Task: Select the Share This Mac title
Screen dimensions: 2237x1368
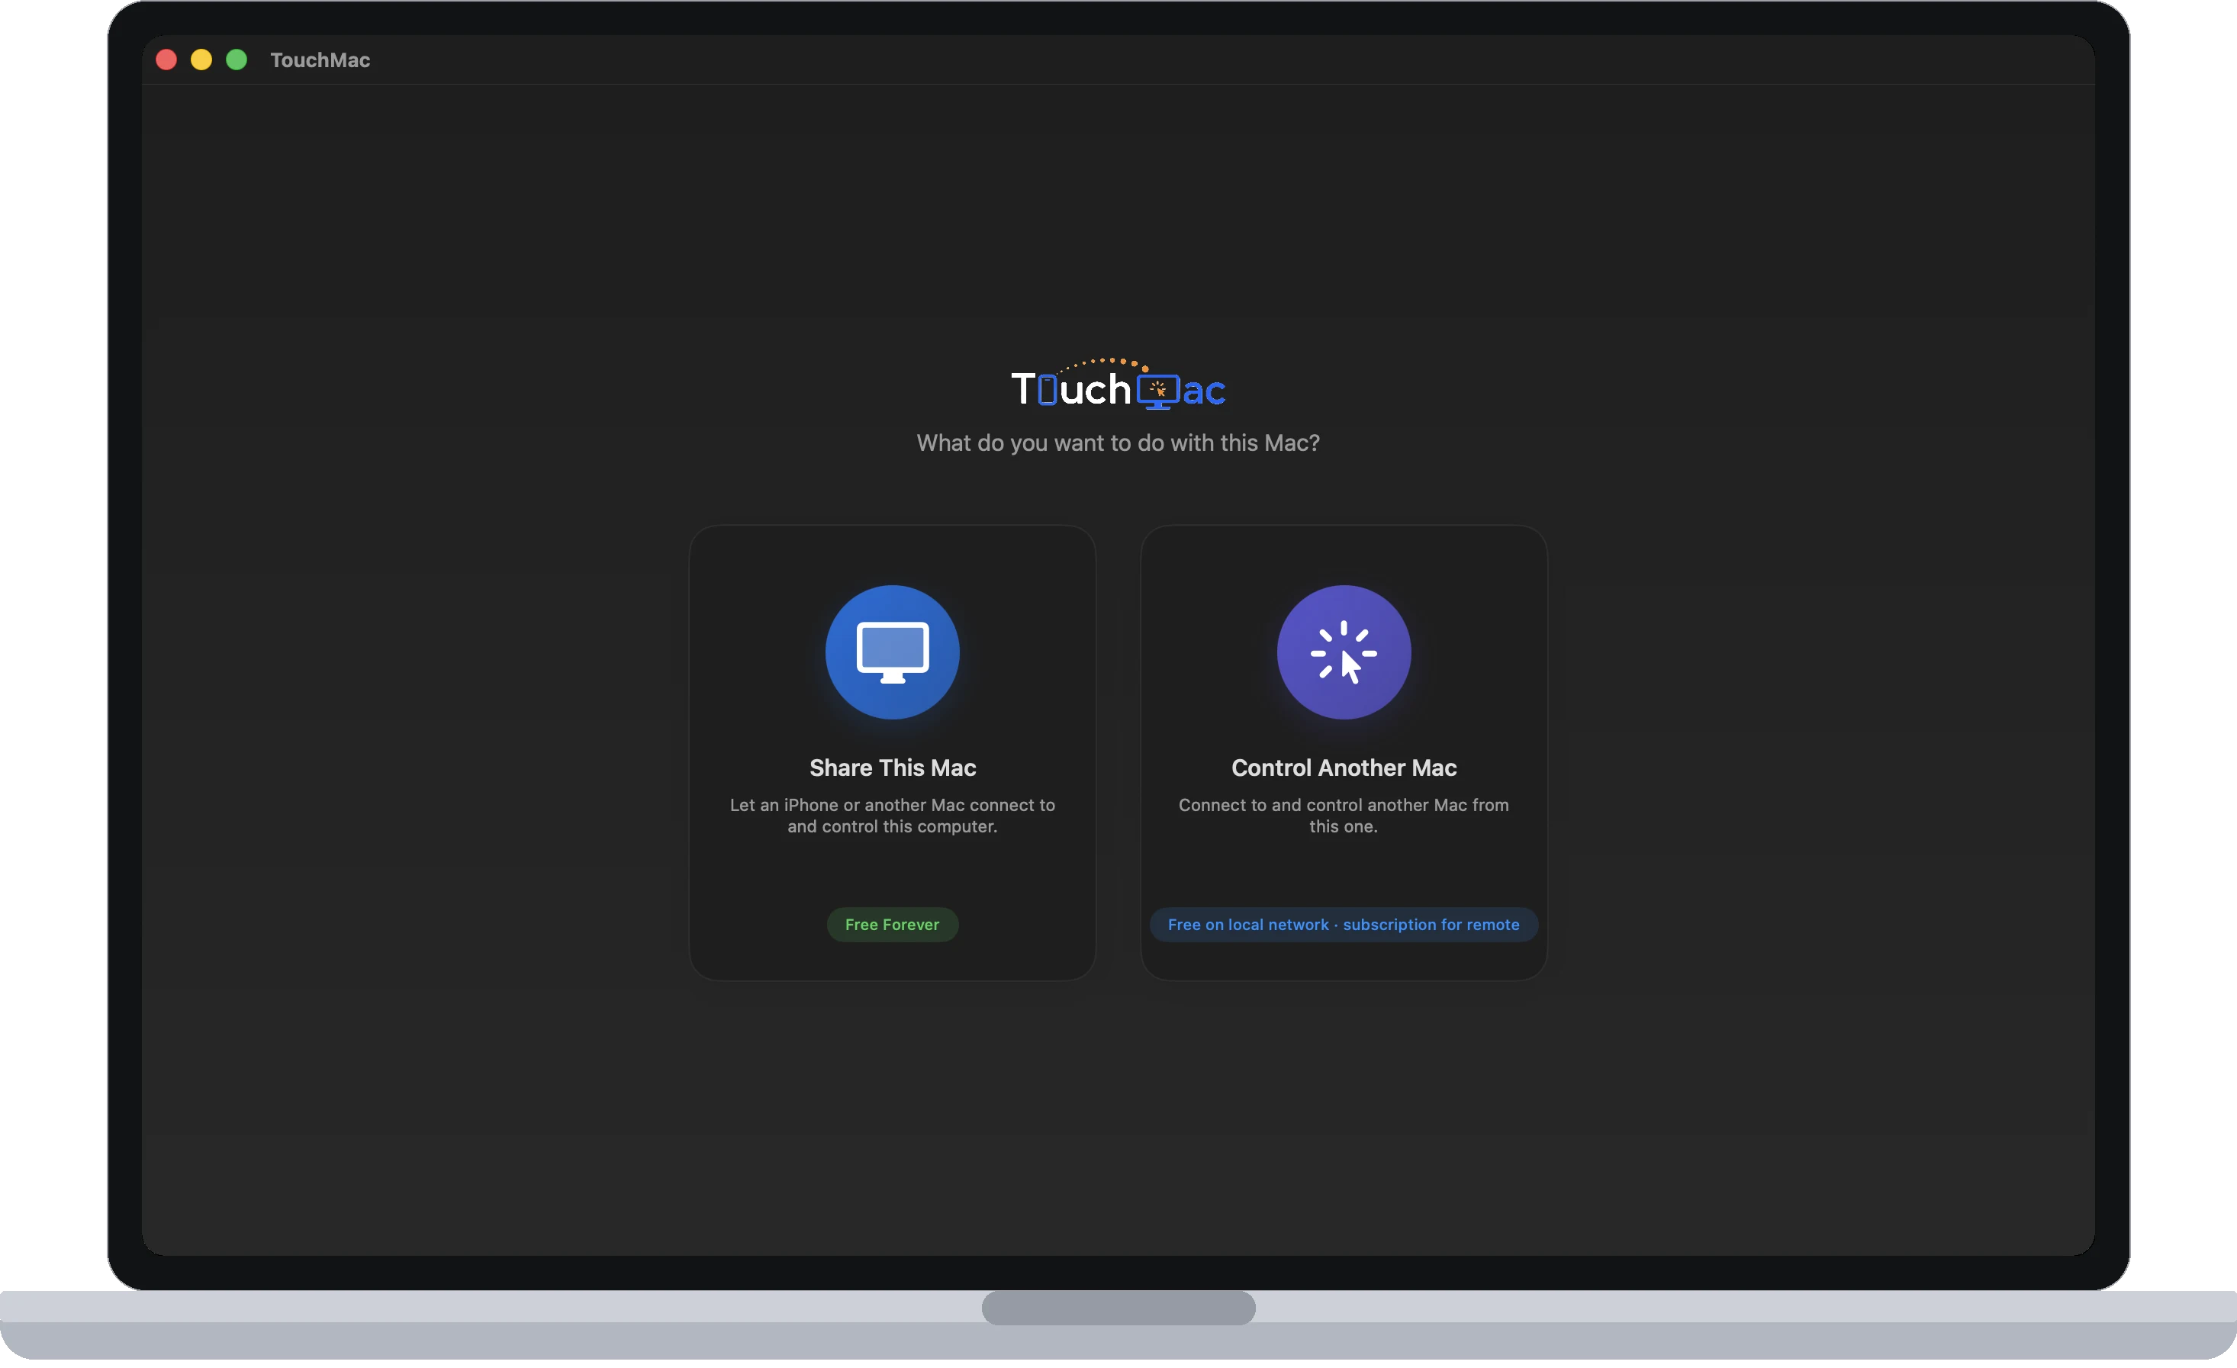Action: [893, 768]
